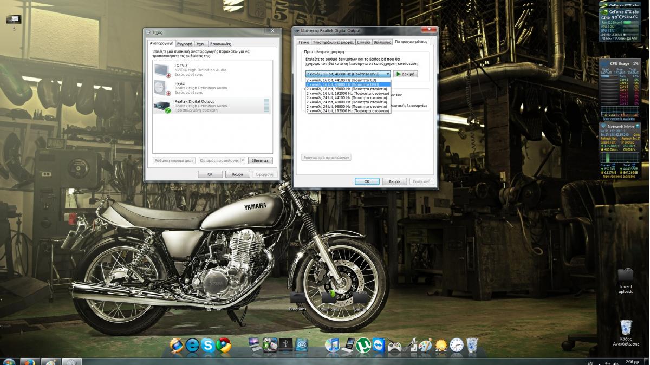Choose 16 bit, 96000 Hz studio quality
Screen dimensions: 650x365
[349, 89]
